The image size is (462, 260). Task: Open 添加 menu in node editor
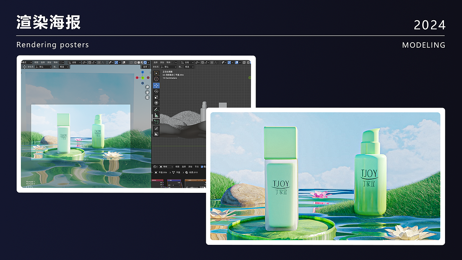190,167
